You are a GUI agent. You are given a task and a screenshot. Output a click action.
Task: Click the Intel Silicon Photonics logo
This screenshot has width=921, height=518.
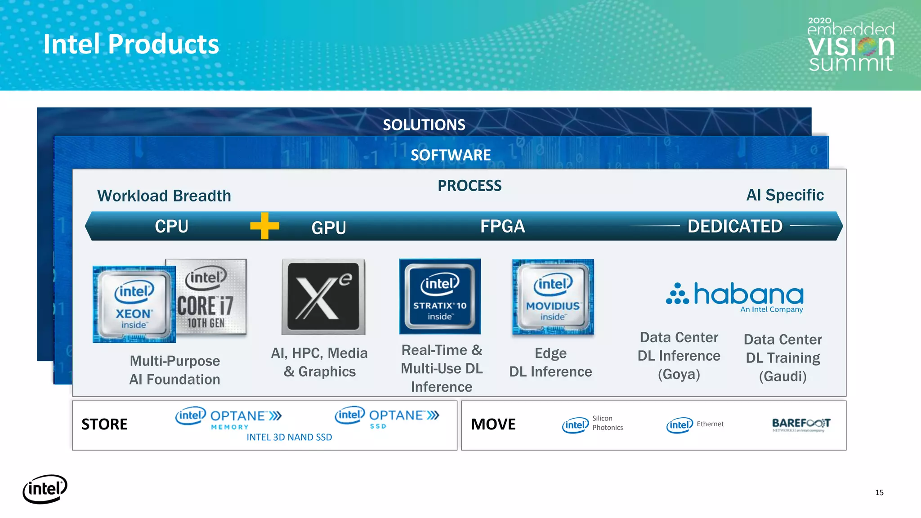click(592, 424)
